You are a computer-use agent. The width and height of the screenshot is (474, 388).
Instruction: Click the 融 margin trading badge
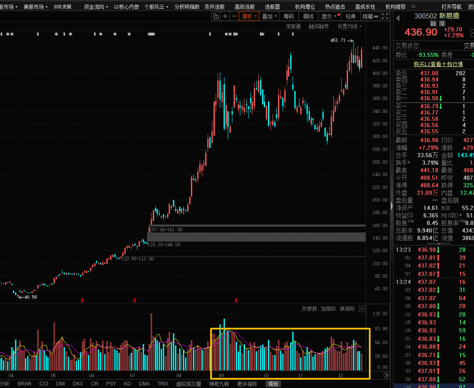click(433, 24)
